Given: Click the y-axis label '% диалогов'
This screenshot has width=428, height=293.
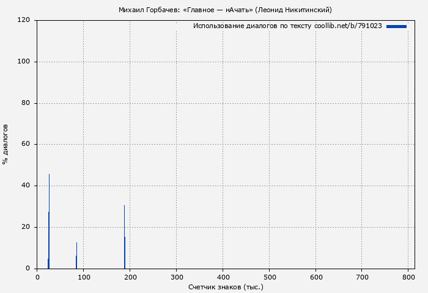Looking at the screenshot, I should [6, 144].
